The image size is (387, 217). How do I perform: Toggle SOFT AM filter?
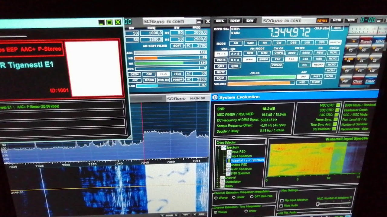tap(177, 46)
